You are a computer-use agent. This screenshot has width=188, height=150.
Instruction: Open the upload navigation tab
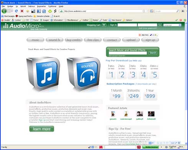131,40
